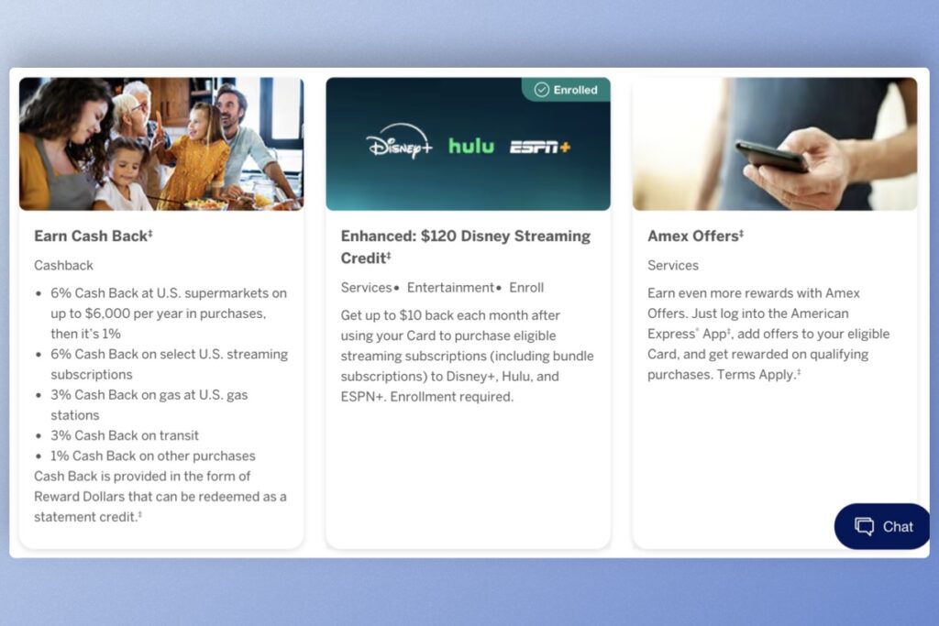Select the Entertainment tag on Disney card

[x=450, y=287]
